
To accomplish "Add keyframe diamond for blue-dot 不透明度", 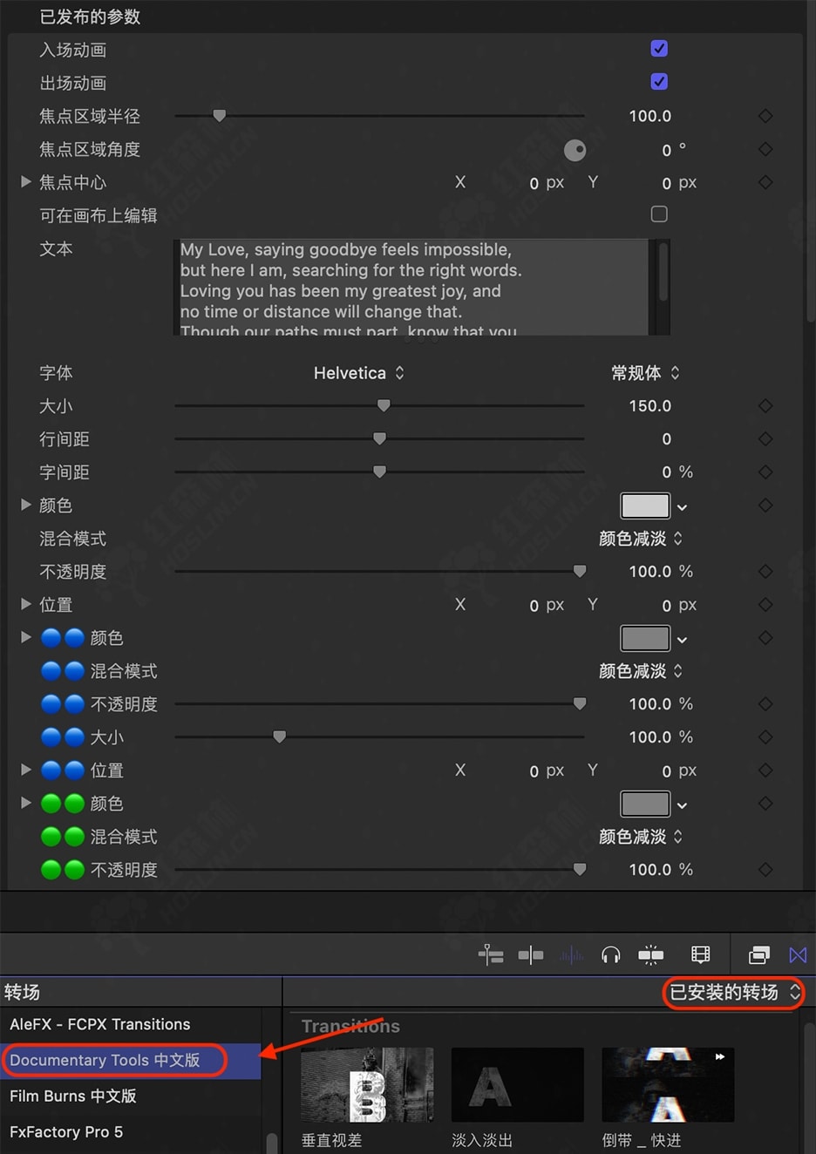I will (x=765, y=703).
